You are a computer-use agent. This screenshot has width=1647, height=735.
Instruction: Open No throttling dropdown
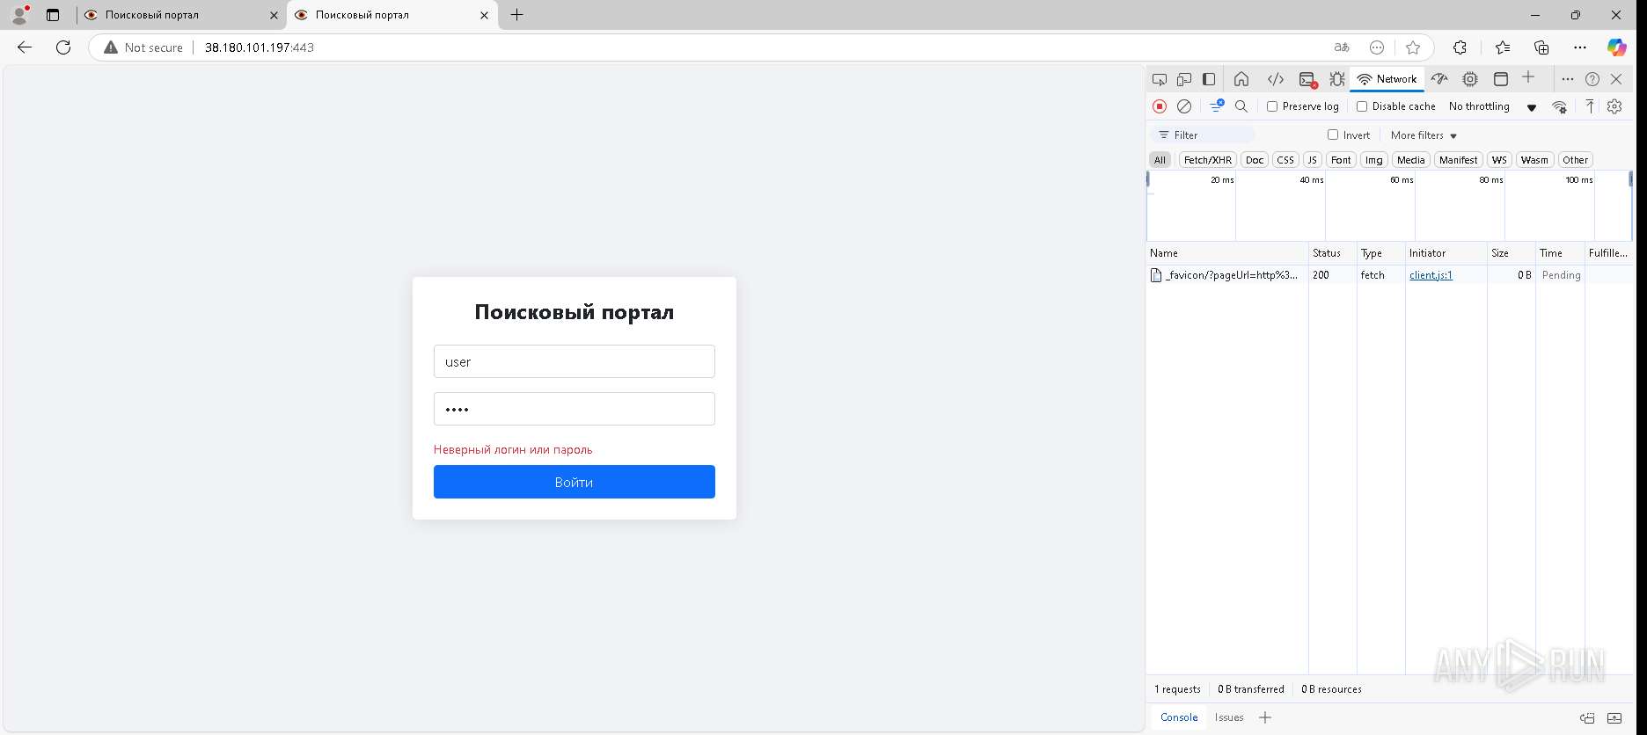(x=1492, y=106)
